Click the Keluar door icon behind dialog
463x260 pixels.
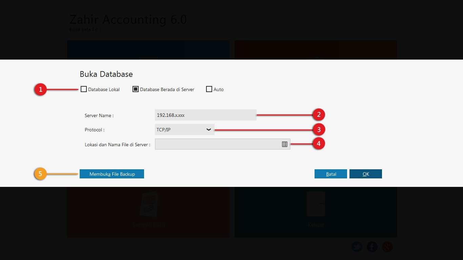coord(316,204)
